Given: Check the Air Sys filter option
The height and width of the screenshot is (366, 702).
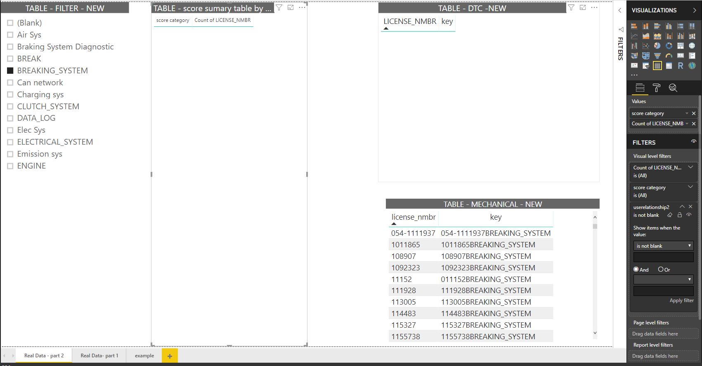Looking at the screenshot, I should tap(10, 35).
